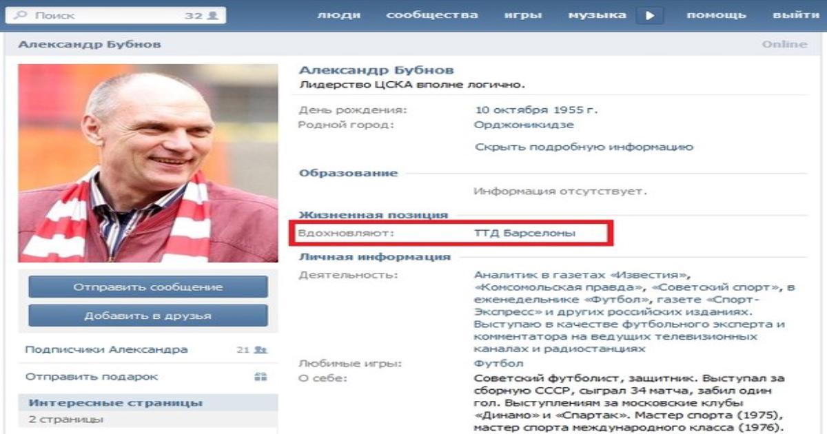Click the search magnifier icon
The width and height of the screenshot is (827, 434).
point(21,15)
